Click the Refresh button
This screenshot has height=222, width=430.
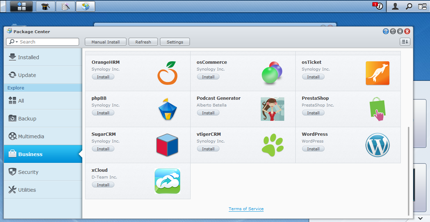143,42
